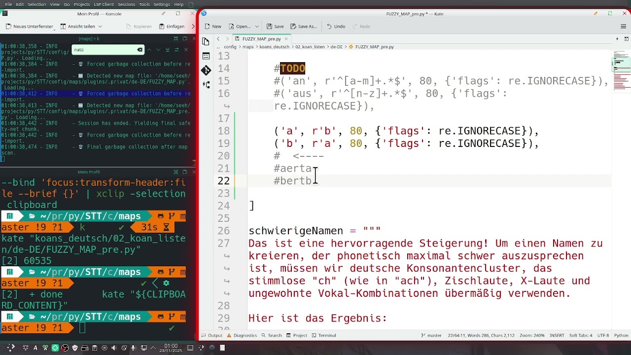Toggle the Terminal panel in Kate
The width and height of the screenshot is (631, 355).
point(326,335)
